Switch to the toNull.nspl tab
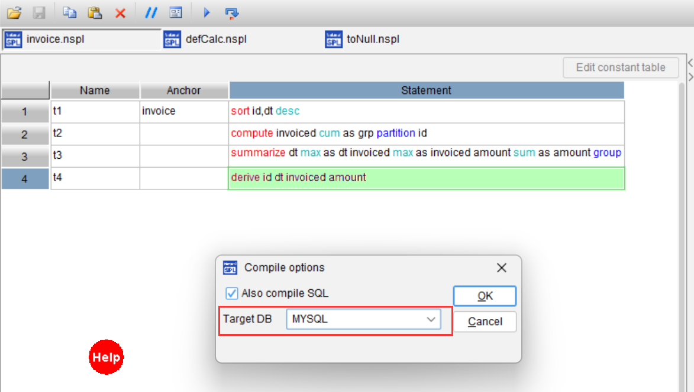The image size is (694, 392). 363,40
